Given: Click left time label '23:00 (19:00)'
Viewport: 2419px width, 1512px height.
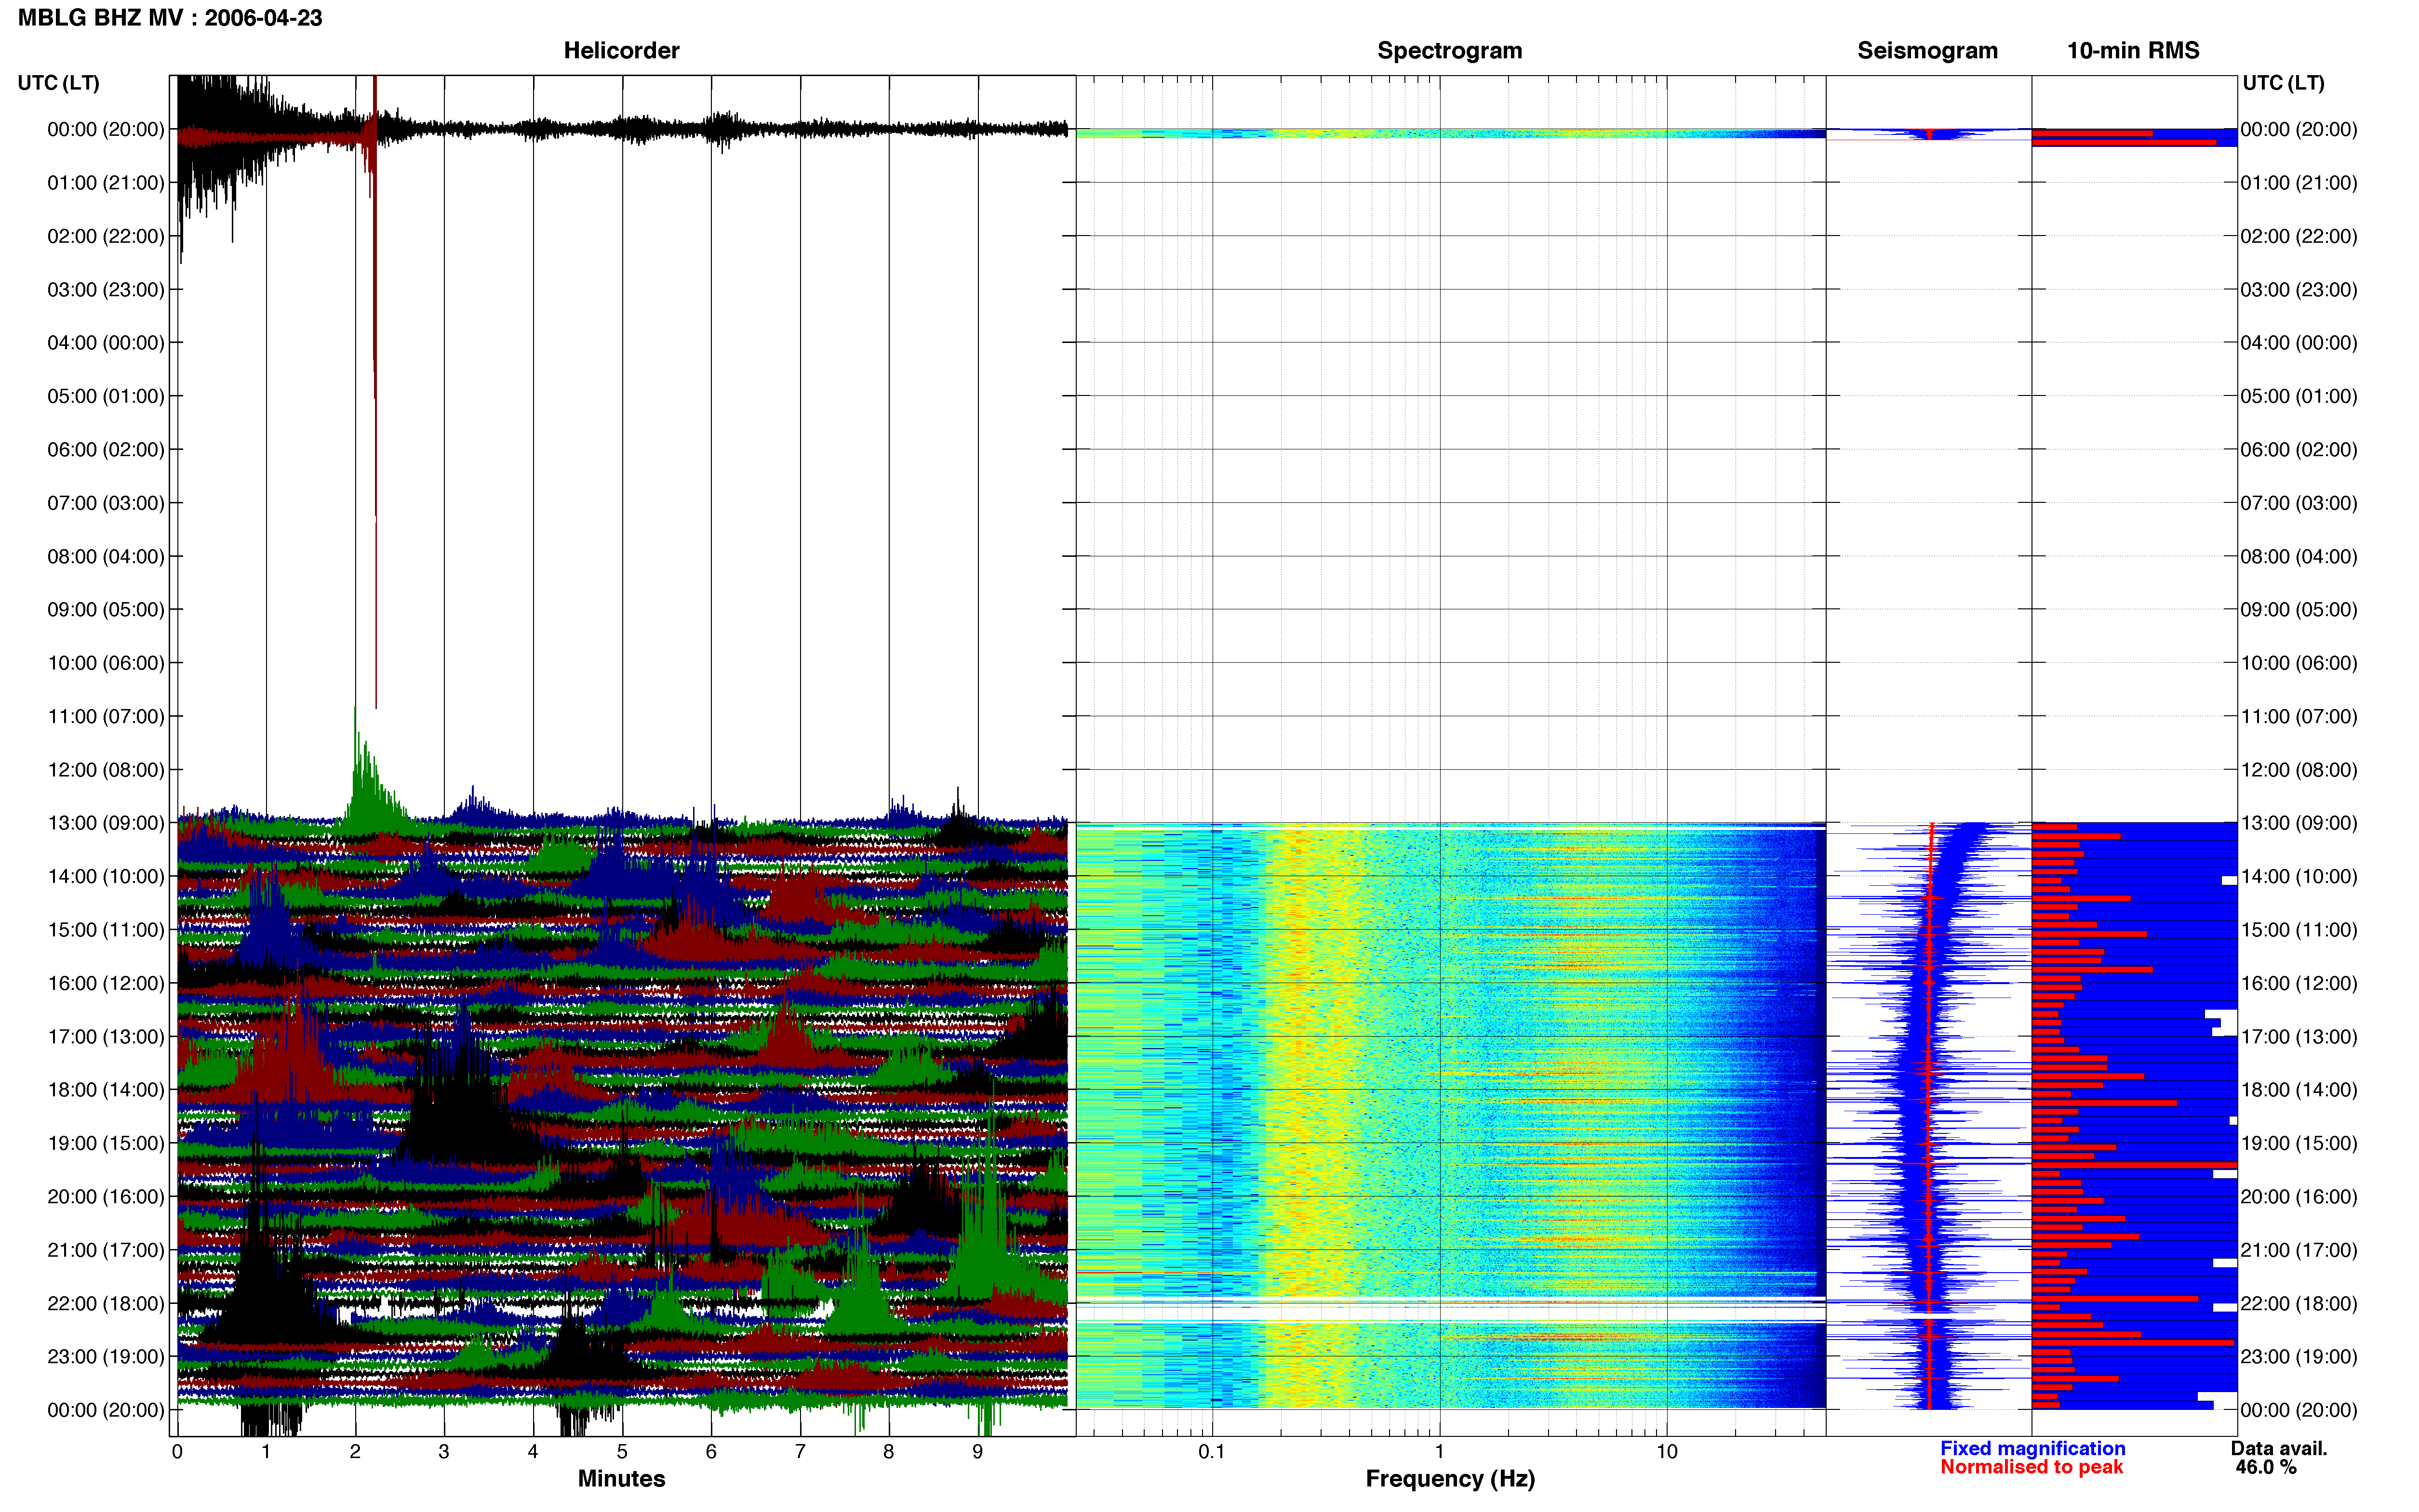Looking at the screenshot, I should (106, 1357).
